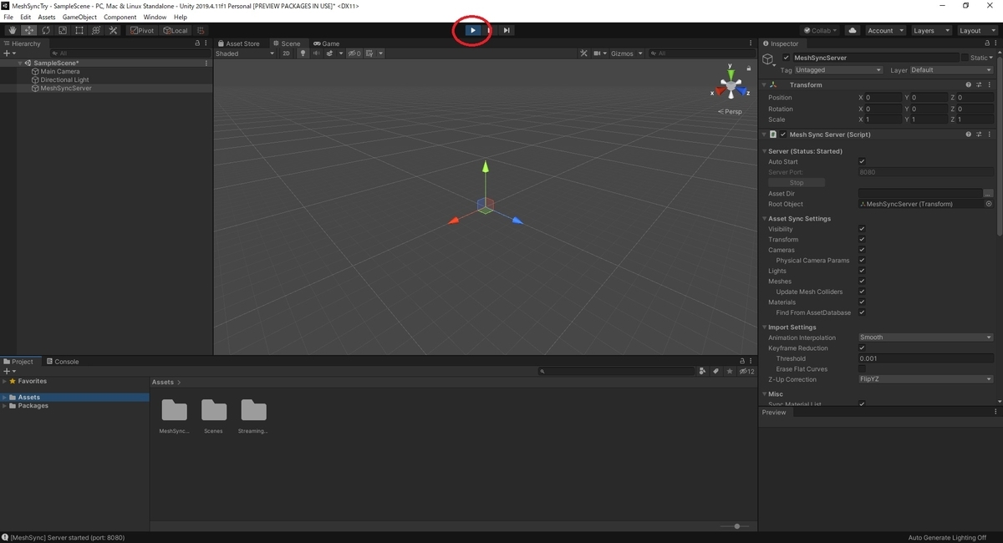Image resolution: width=1003 pixels, height=543 pixels.
Task: Open the Layers dropdown
Action: [930, 31]
